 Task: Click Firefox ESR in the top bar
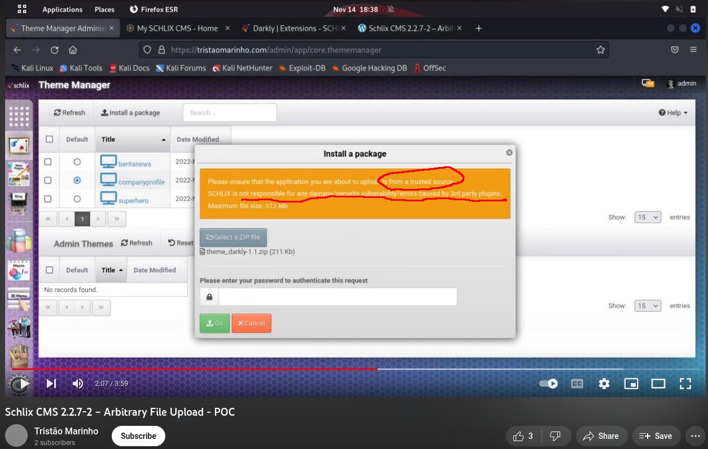point(154,10)
